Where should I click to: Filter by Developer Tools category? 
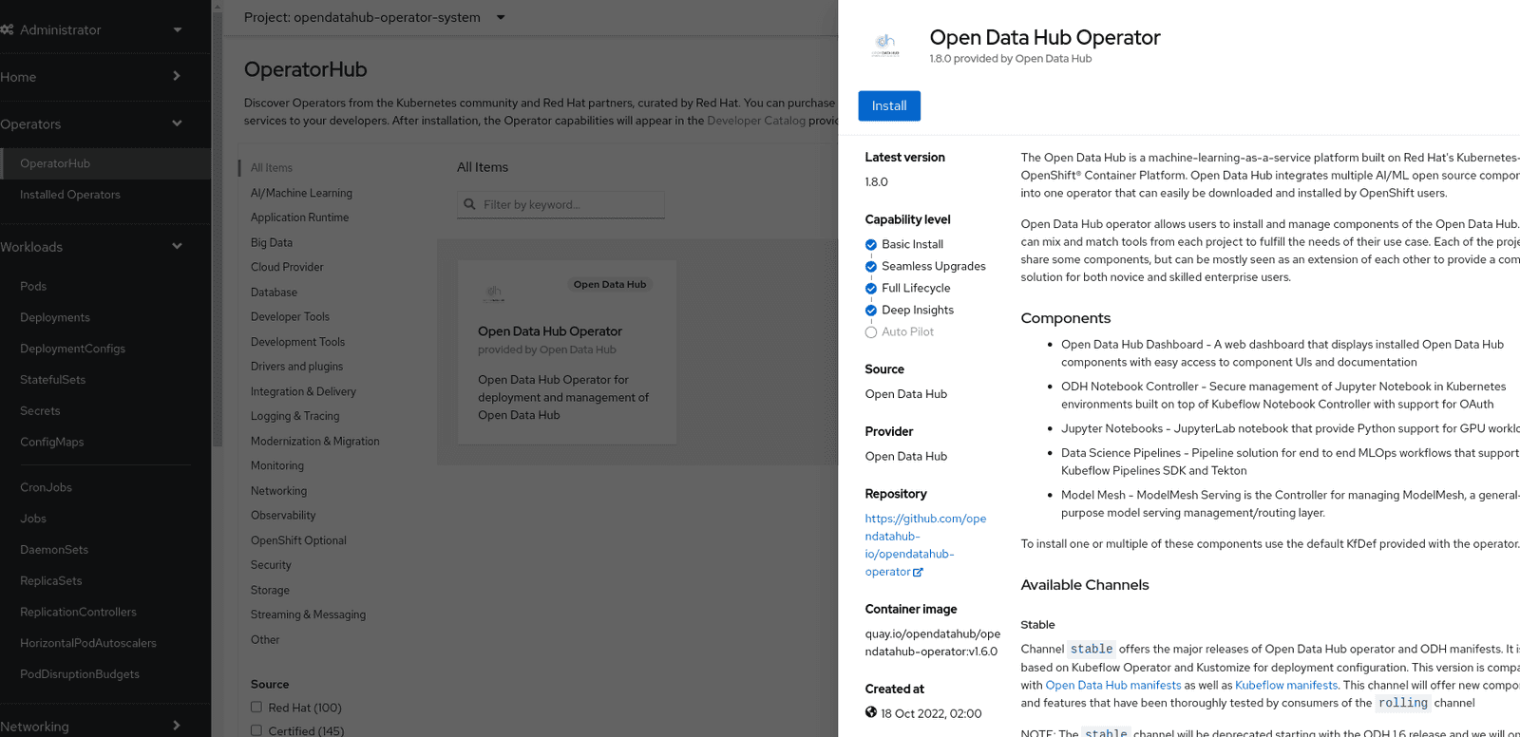pyautogui.click(x=290, y=317)
